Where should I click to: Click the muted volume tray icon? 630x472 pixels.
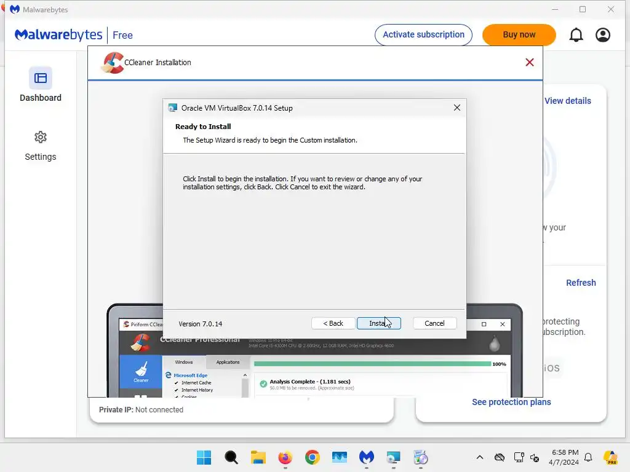535,457
